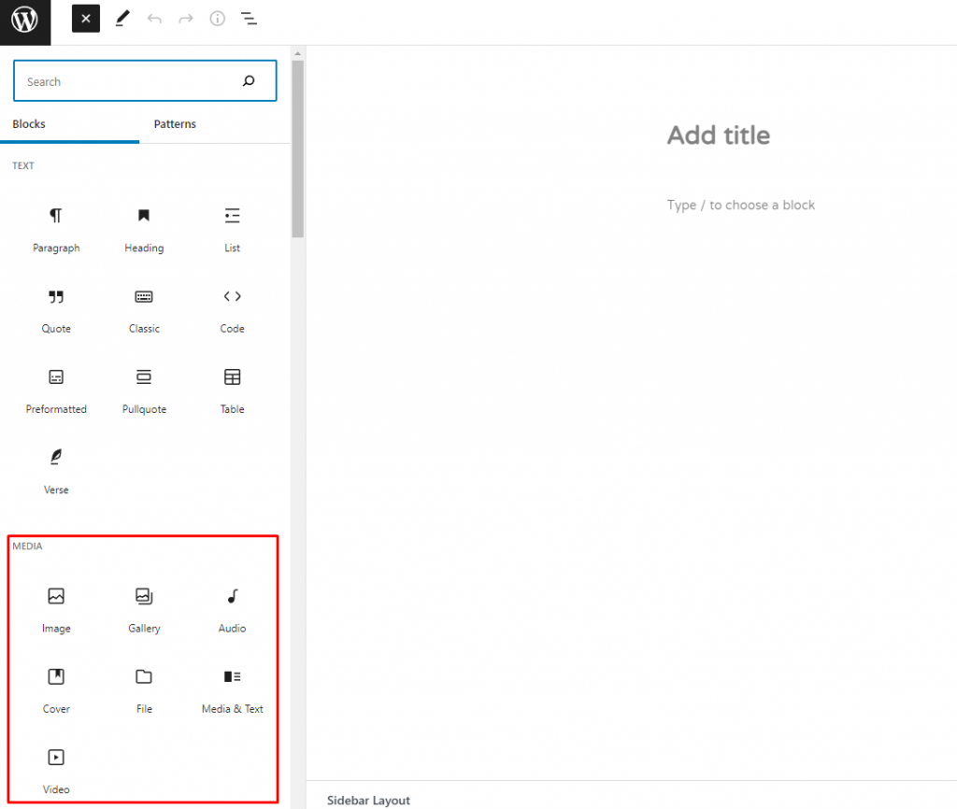
Task: Click the Add title field
Action: pyautogui.click(x=719, y=135)
